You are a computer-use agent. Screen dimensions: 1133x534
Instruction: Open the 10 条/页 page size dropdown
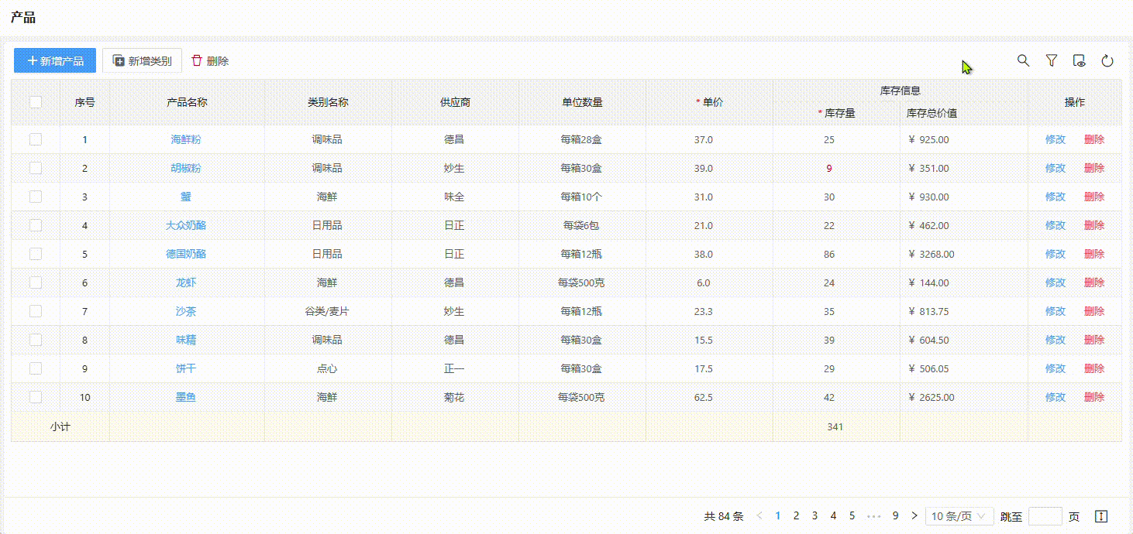tap(959, 516)
